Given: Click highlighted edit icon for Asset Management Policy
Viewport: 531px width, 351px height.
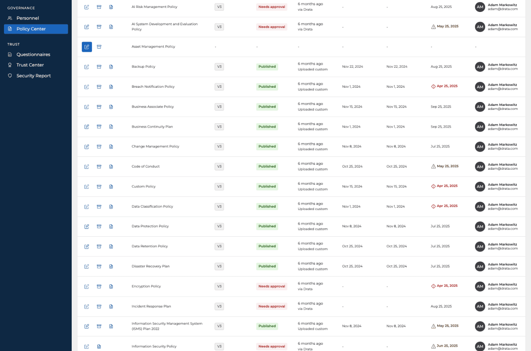Looking at the screenshot, I should coord(87,47).
